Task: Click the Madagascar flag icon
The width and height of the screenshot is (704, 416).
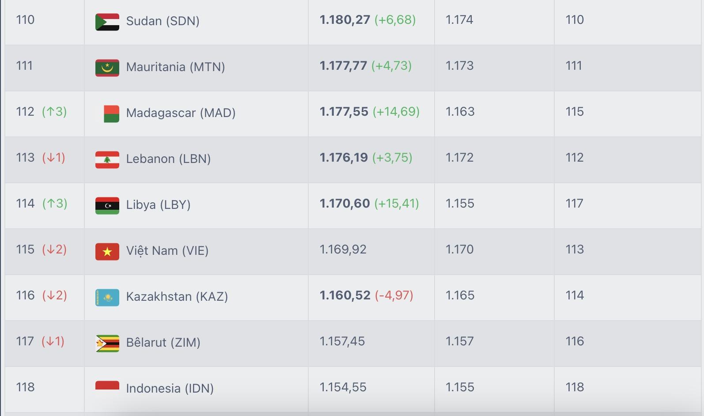Action: pyautogui.click(x=111, y=113)
